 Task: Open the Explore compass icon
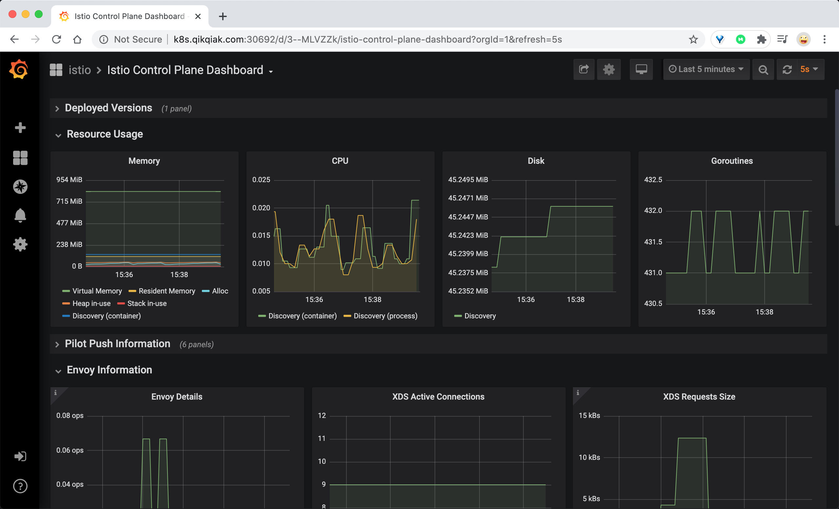pyautogui.click(x=20, y=186)
